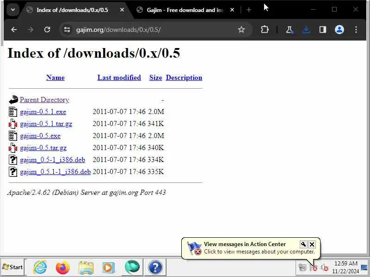Launch Firefox from taskbar
This screenshot has width=370, height=277.
[x=63, y=268]
